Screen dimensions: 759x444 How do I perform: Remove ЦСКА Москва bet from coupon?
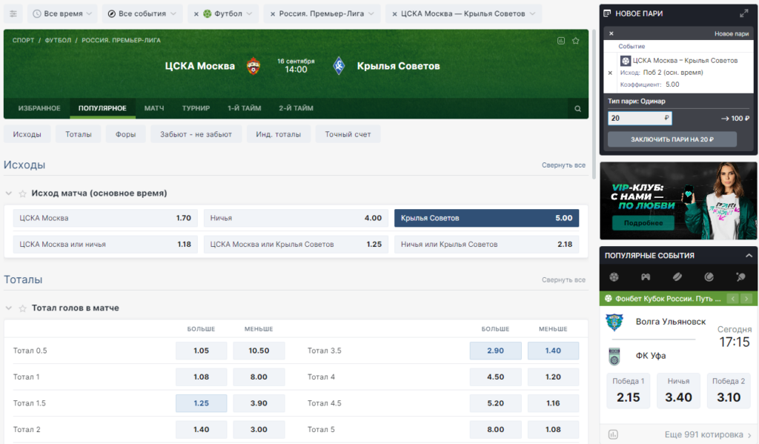tap(610, 73)
